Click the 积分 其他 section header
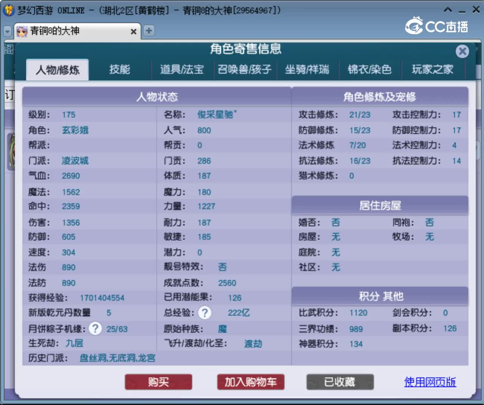Viewport: 484px width, 405px height. click(x=380, y=296)
